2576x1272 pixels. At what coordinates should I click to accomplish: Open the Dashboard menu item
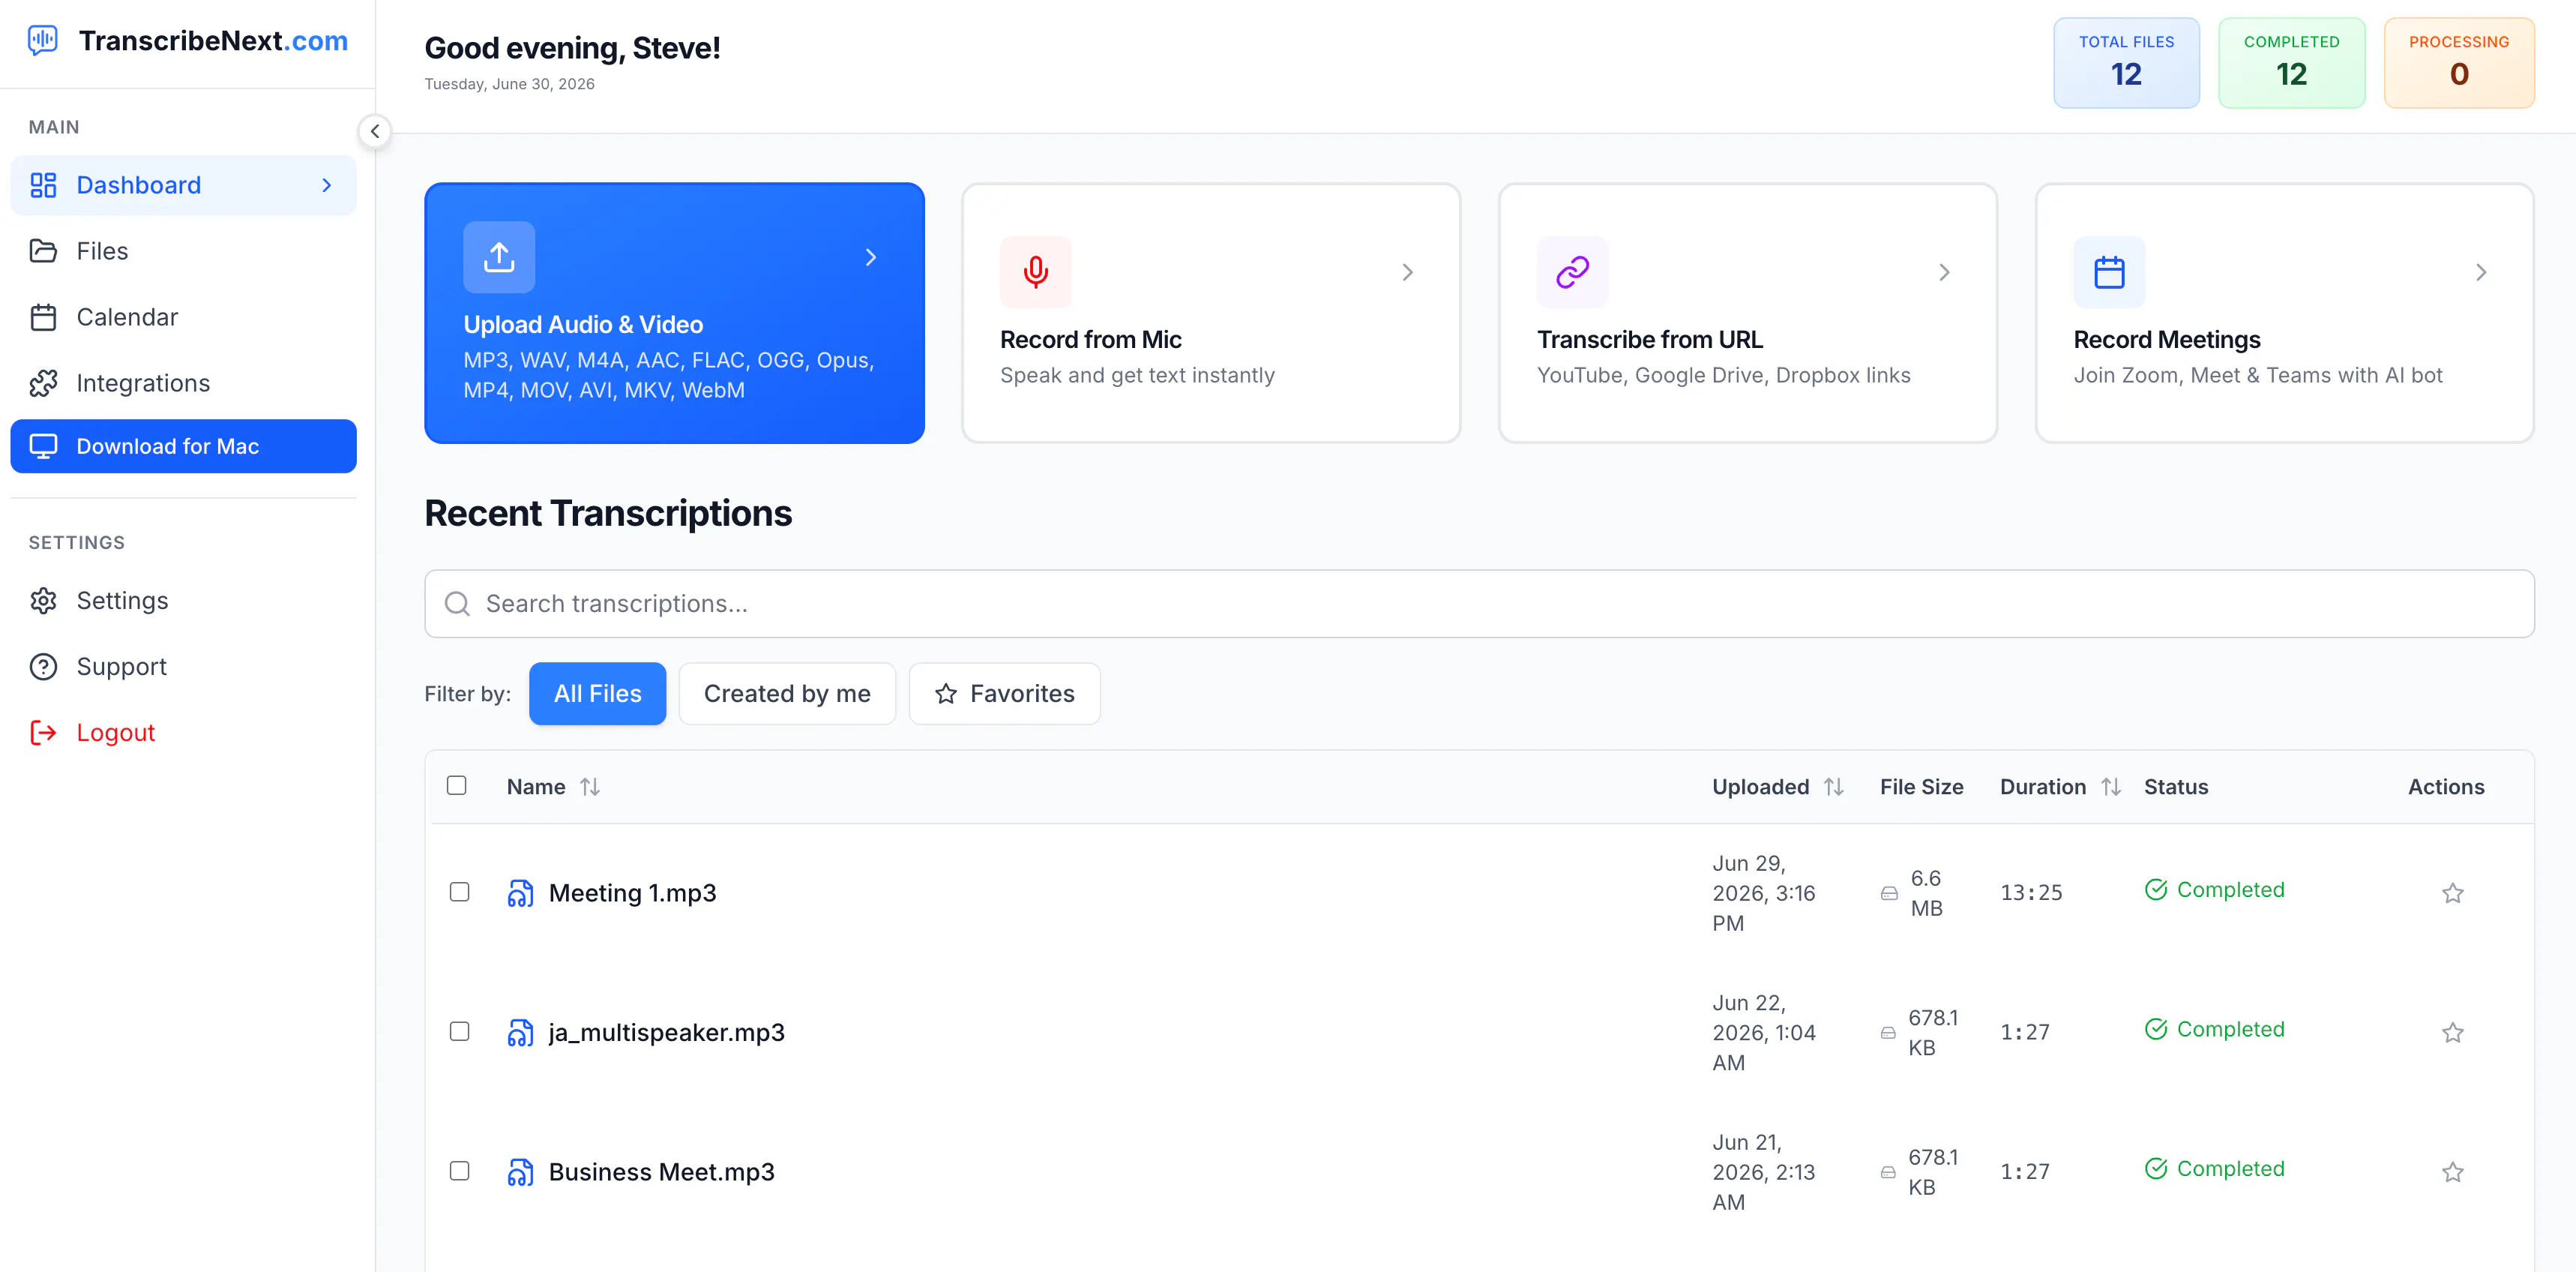tap(183, 185)
